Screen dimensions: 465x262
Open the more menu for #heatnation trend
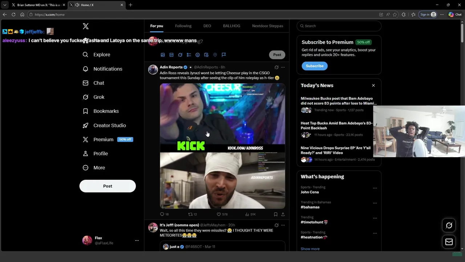click(375, 233)
